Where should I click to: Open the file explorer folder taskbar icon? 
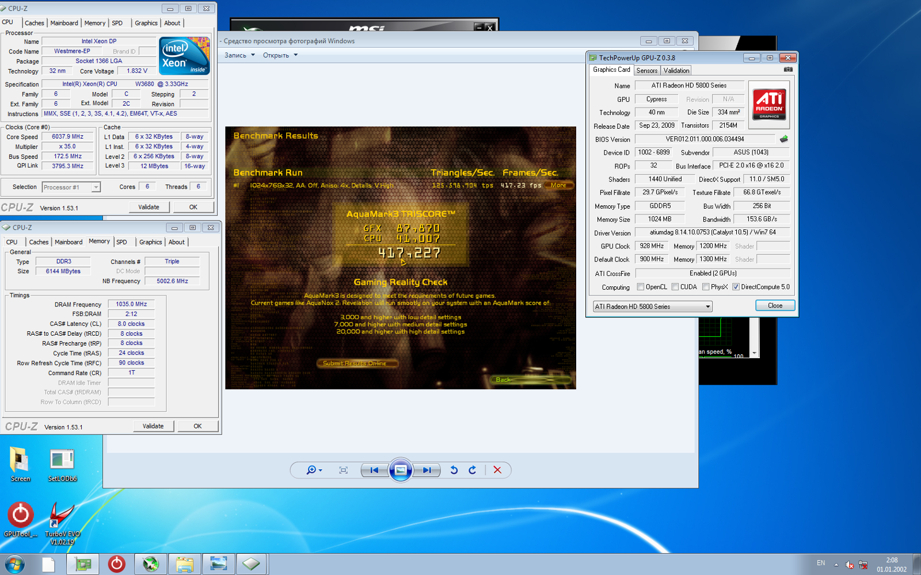(x=185, y=564)
